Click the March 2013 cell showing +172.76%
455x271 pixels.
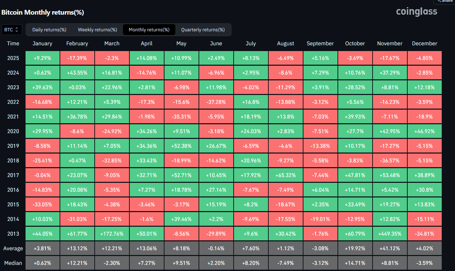coord(112,234)
